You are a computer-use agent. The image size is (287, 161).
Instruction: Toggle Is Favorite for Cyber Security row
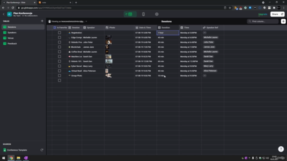[x=60, y=66]
